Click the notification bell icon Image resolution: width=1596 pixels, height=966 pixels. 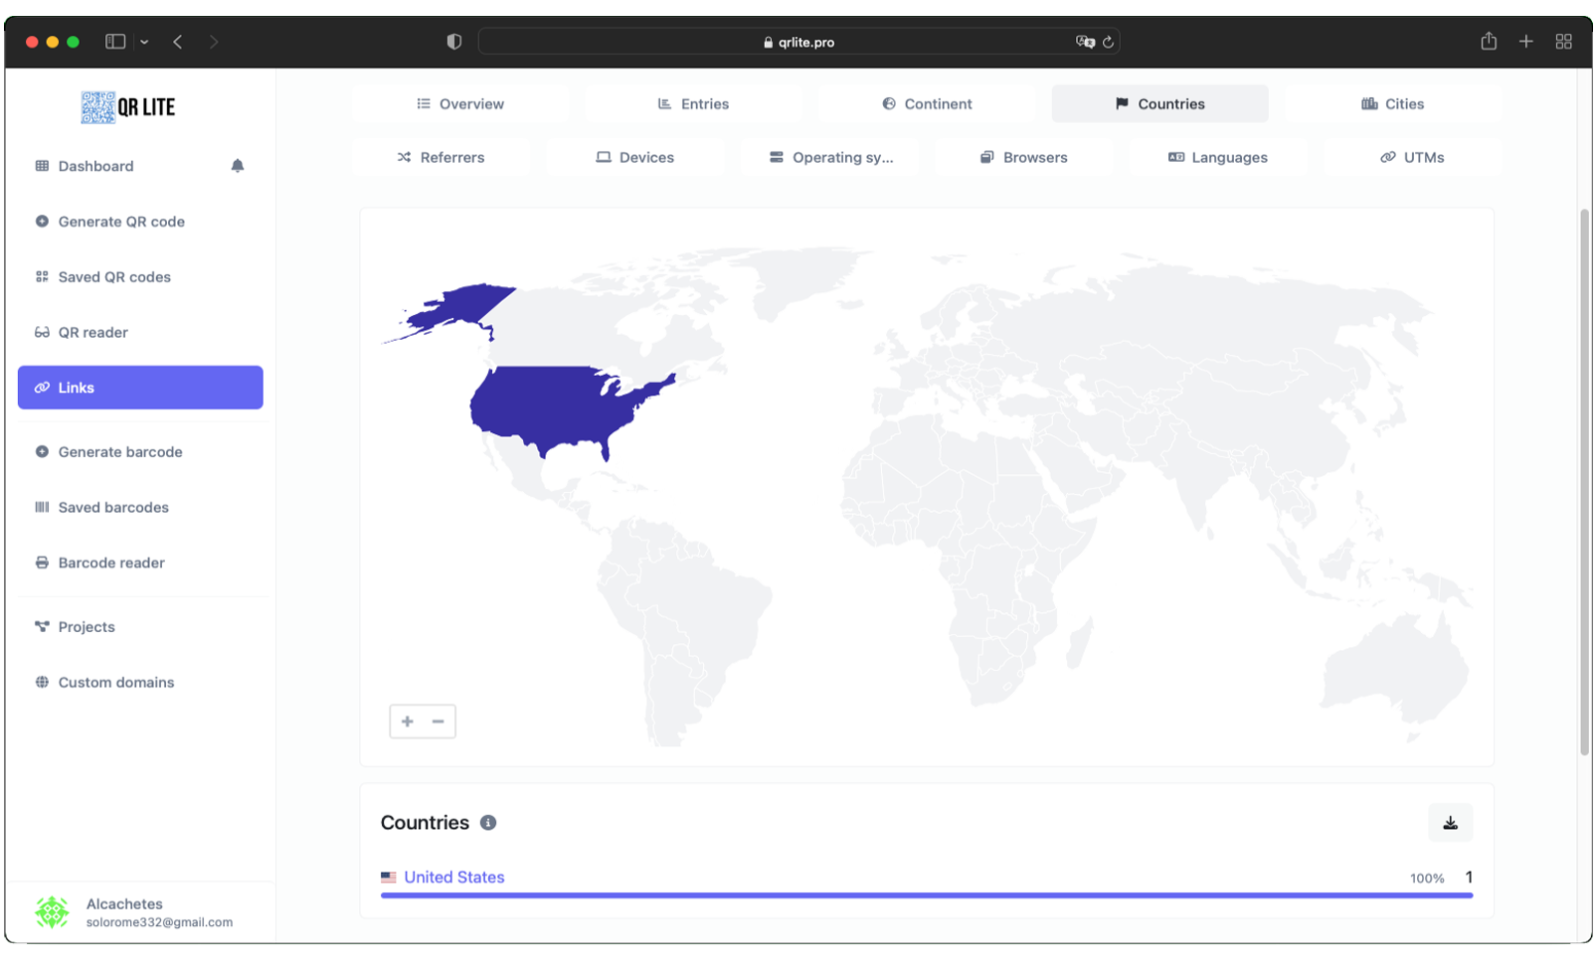point(237,166)
